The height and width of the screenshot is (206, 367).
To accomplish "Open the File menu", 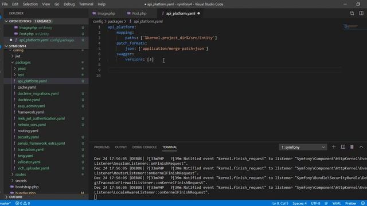I will [x=5, y=4].
